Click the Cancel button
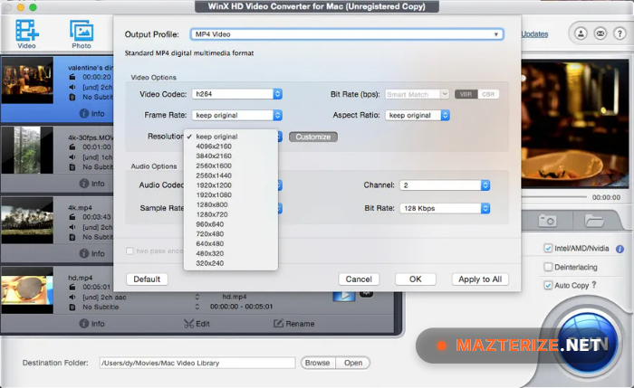This screenshot has width=634, height=388. pos(359,279)
